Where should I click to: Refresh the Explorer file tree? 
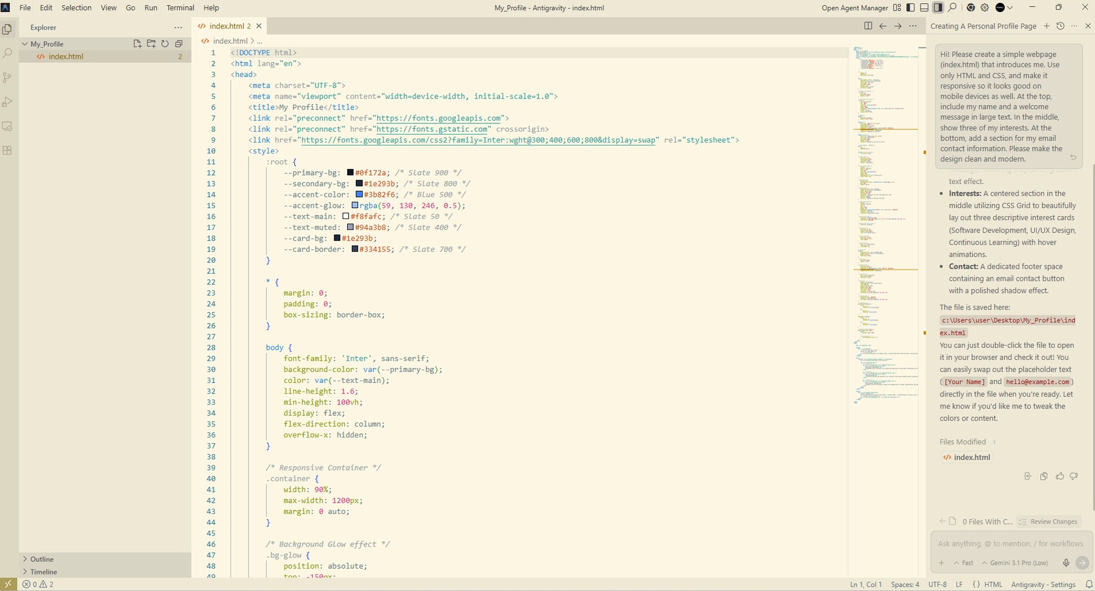point(165,44)
